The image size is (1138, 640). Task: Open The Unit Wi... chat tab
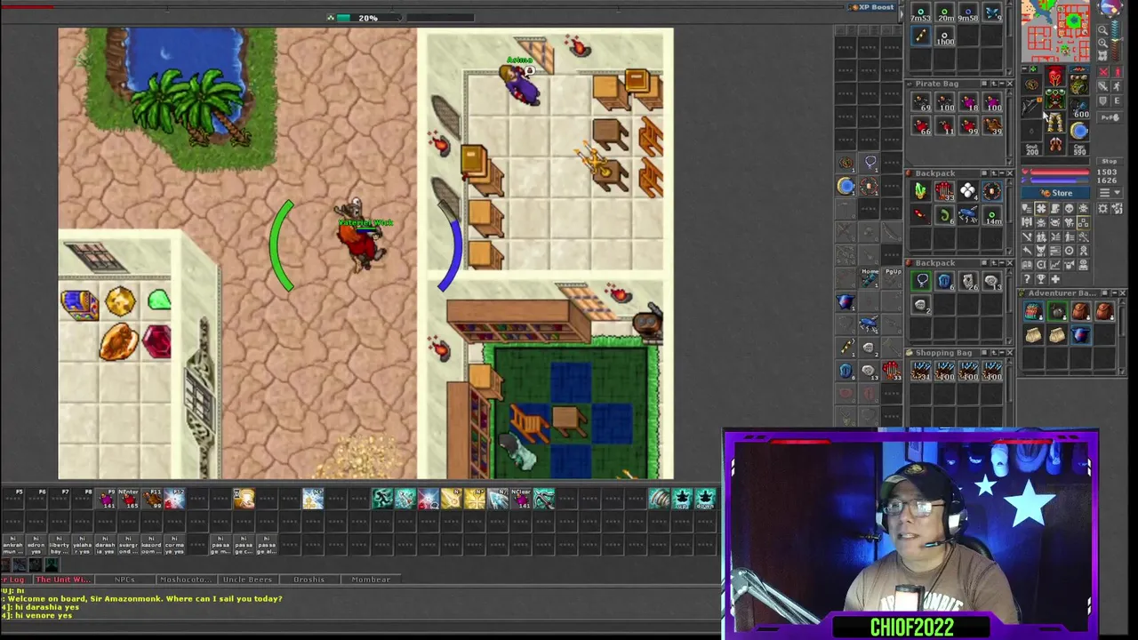[62, 580]
